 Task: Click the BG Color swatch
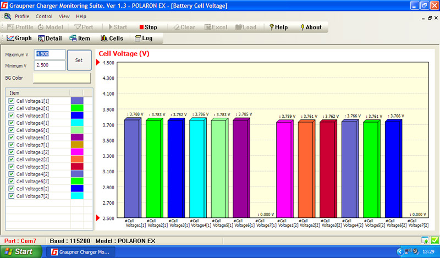point(62,78)
